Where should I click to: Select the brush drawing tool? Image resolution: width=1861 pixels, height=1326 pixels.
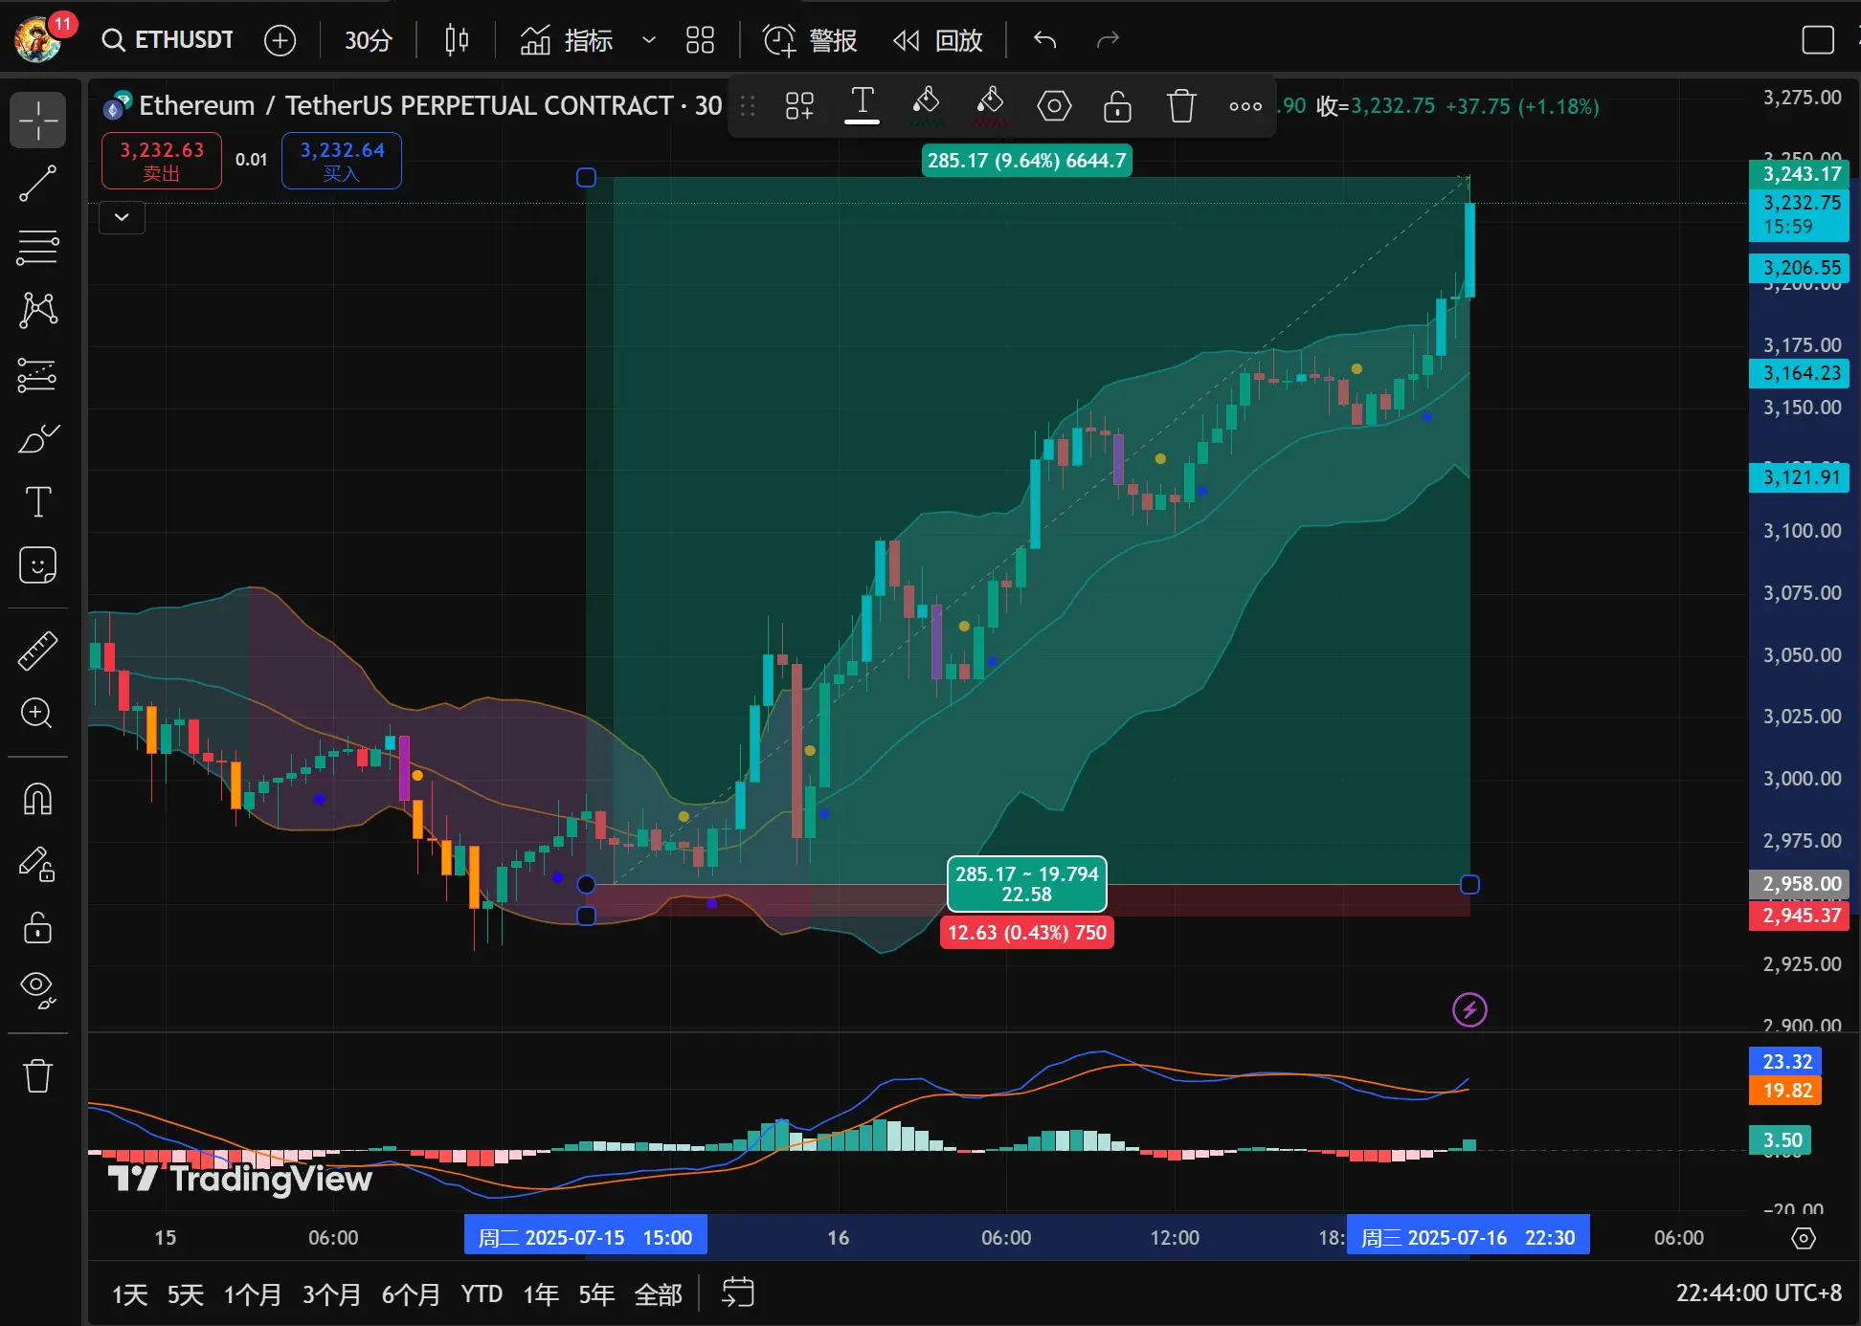pyautogui.click(x=38, y=439)
